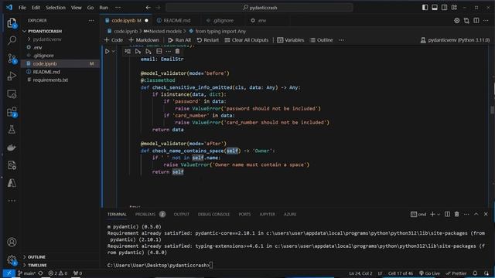495x278 pixels.
Task: Open remote window button in status bar
Action: [x=9, y=273]
